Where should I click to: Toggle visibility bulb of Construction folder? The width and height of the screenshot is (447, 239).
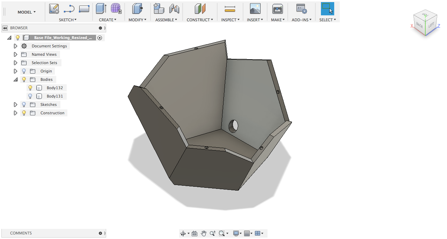24,113
